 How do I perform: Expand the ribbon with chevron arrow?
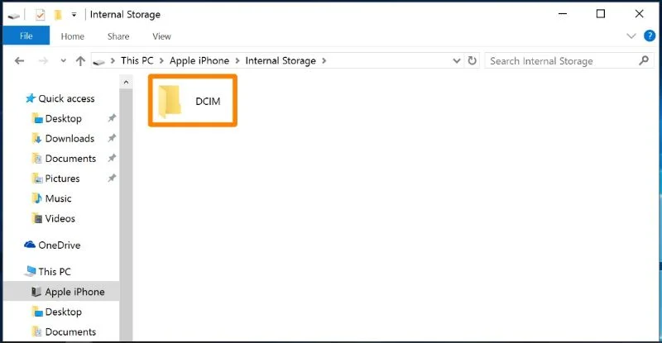click(631, 36)
